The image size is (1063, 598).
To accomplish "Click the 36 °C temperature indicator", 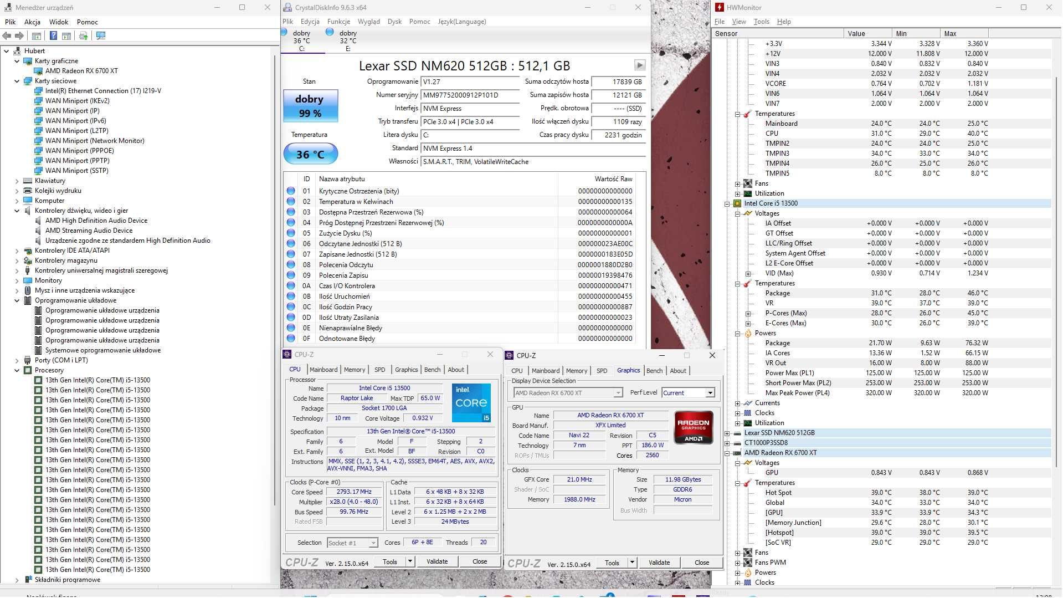I will tap(310, 154).
